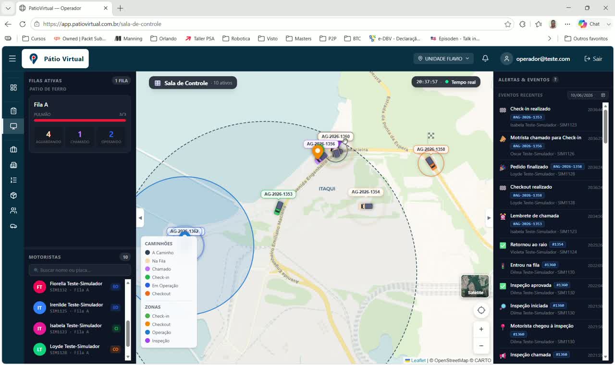Open the UNIDADE FLAVIO unit dropdown

443,59
